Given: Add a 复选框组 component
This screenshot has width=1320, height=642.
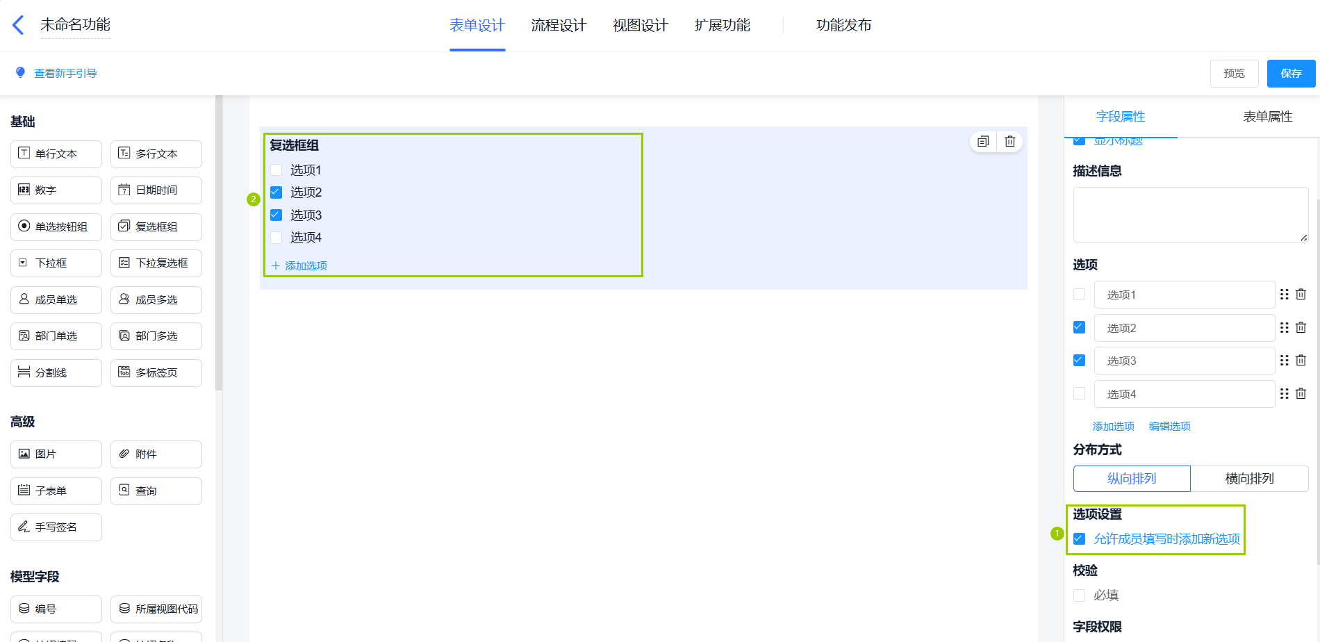Looking at the screenshot, I should (x=156, y=227).
